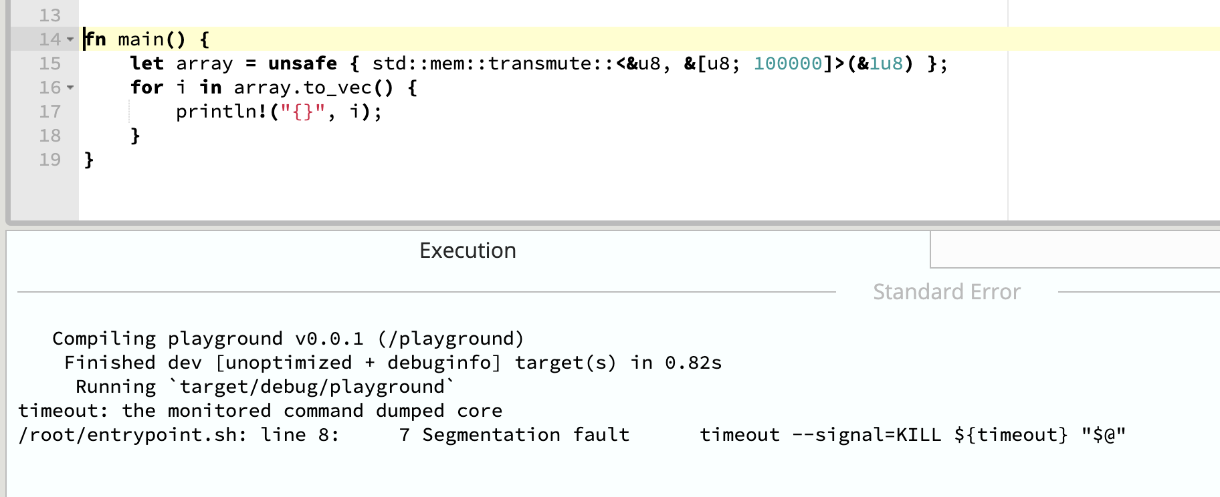Click line number 17 in the gutter
Viewport: 1220px width, 497px height.
tap(50, 112)
